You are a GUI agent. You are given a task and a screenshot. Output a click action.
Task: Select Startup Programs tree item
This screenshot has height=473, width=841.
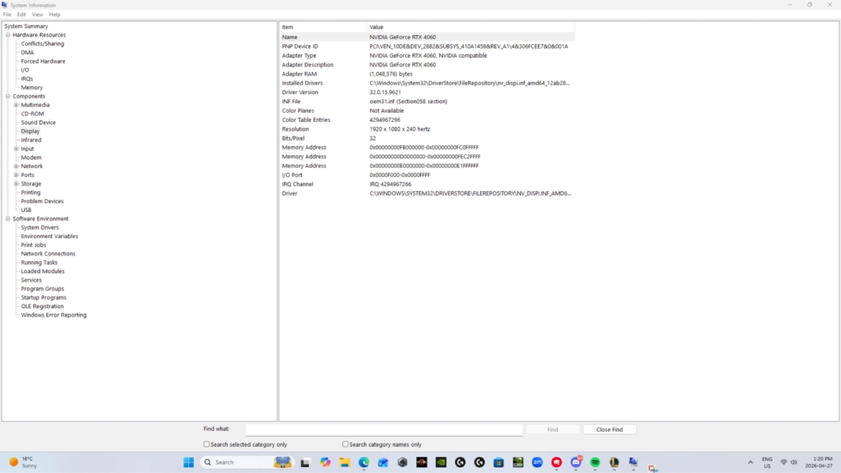point(44,298)
